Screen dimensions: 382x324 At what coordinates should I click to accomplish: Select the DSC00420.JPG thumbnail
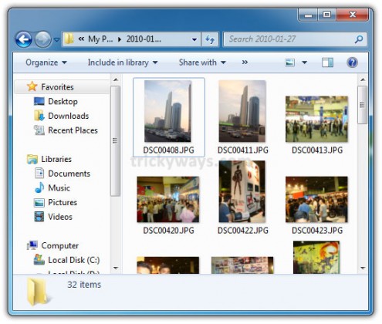tap(168, 199)
